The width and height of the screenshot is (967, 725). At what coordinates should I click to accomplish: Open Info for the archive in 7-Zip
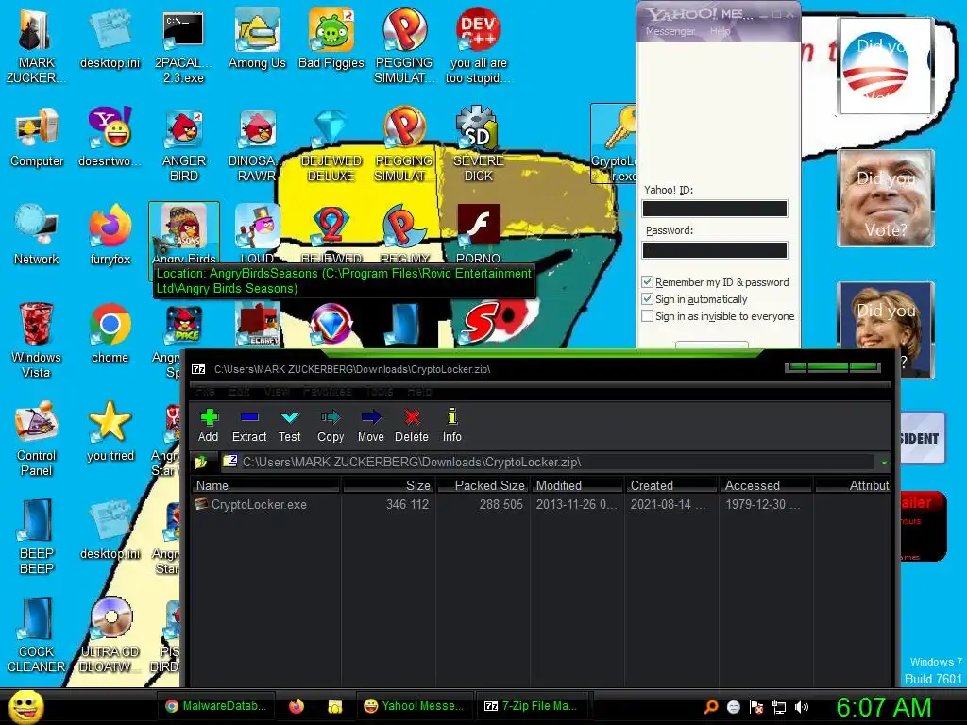(x=452, y=426)
